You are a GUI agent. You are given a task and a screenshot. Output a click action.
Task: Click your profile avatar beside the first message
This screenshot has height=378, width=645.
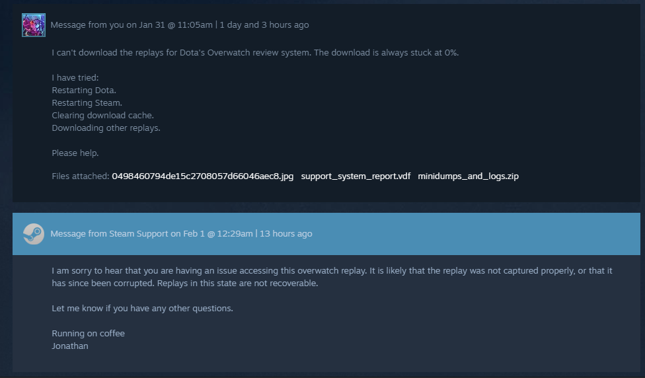pyautogui.click(x=34, y=25)
